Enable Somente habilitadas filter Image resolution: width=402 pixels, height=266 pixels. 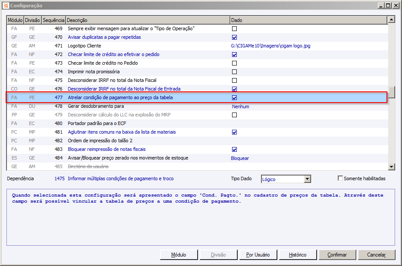(x=340, y=178)
